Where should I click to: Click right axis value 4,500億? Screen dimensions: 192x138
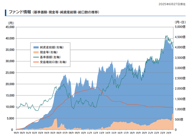pyautogui.click(x=180, y=37)
